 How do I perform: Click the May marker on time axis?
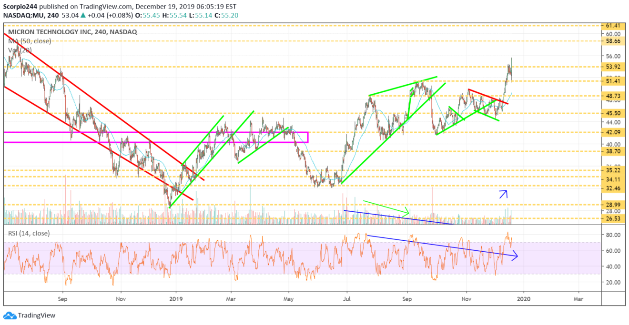point(288,300)
